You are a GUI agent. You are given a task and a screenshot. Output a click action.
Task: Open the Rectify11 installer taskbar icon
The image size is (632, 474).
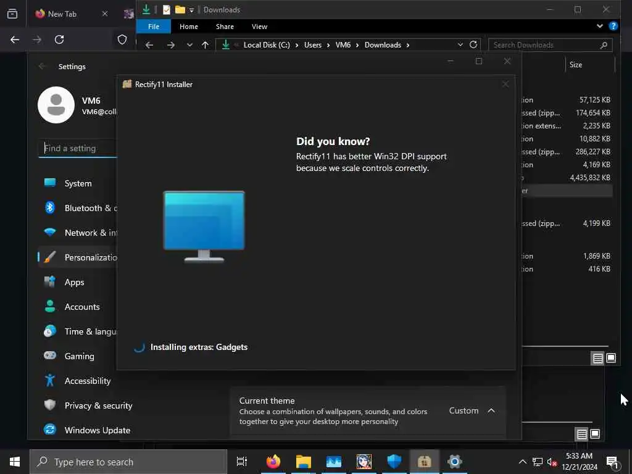click(424, 462)
